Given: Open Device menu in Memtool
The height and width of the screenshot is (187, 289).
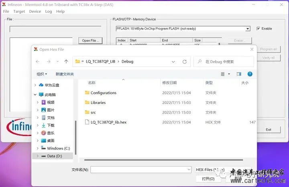Looking at the screenshot, I should pyautogui.click(x=35, y=11).
